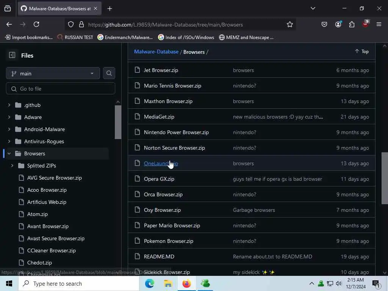Launch Microsoft Edge from taskbar
Image resolution: width=388 pixels, height=291 pixels.
coord(149,283)
